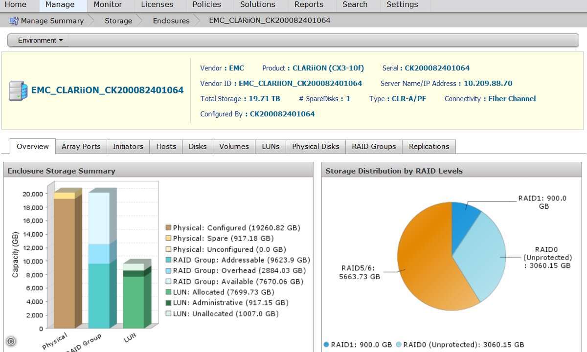Screen dimensions: 587x352
Task: Click the EMC_CLARiiON_CK200082401064 breadcrumb
Action: click(270, 21)
